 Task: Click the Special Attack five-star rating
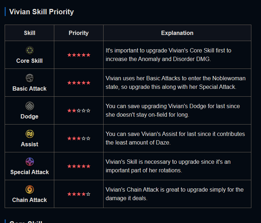point(79,166)
